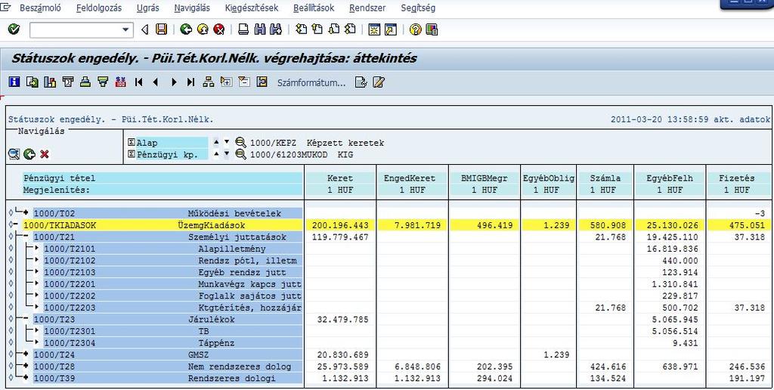Click the expand hierarchy level icon
Screen dimensions: 774x390
[226, 82]
